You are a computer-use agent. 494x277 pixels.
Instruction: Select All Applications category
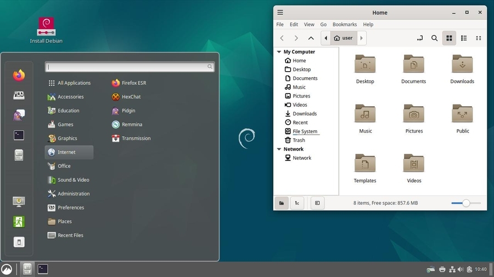point(69,83)
